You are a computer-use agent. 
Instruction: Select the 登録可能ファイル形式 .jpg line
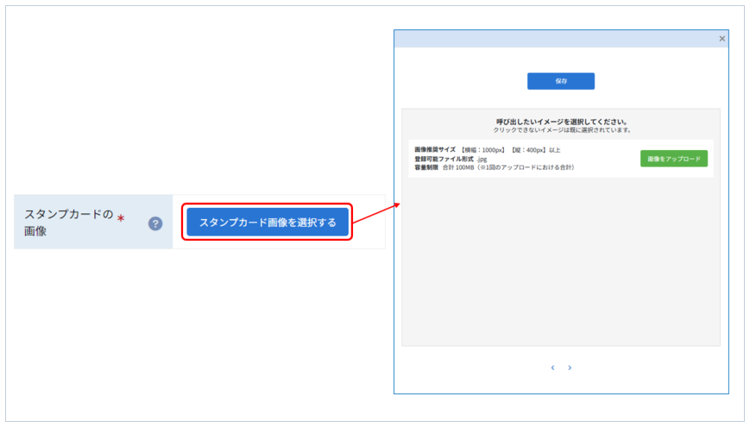(450, 159)
